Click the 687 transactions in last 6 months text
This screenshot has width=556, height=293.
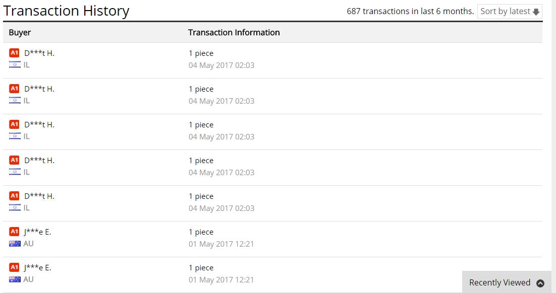point(410,11)
